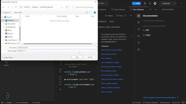186x104 pixels.
Task: Open the collection Info sidebar icon
Action: [x=139, y=49]
